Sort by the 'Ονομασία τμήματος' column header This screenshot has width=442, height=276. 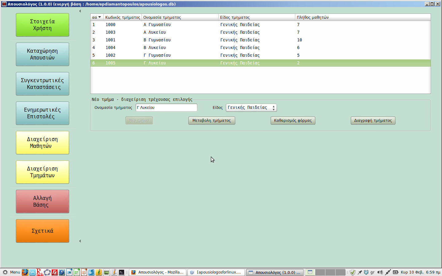[180, 17]
